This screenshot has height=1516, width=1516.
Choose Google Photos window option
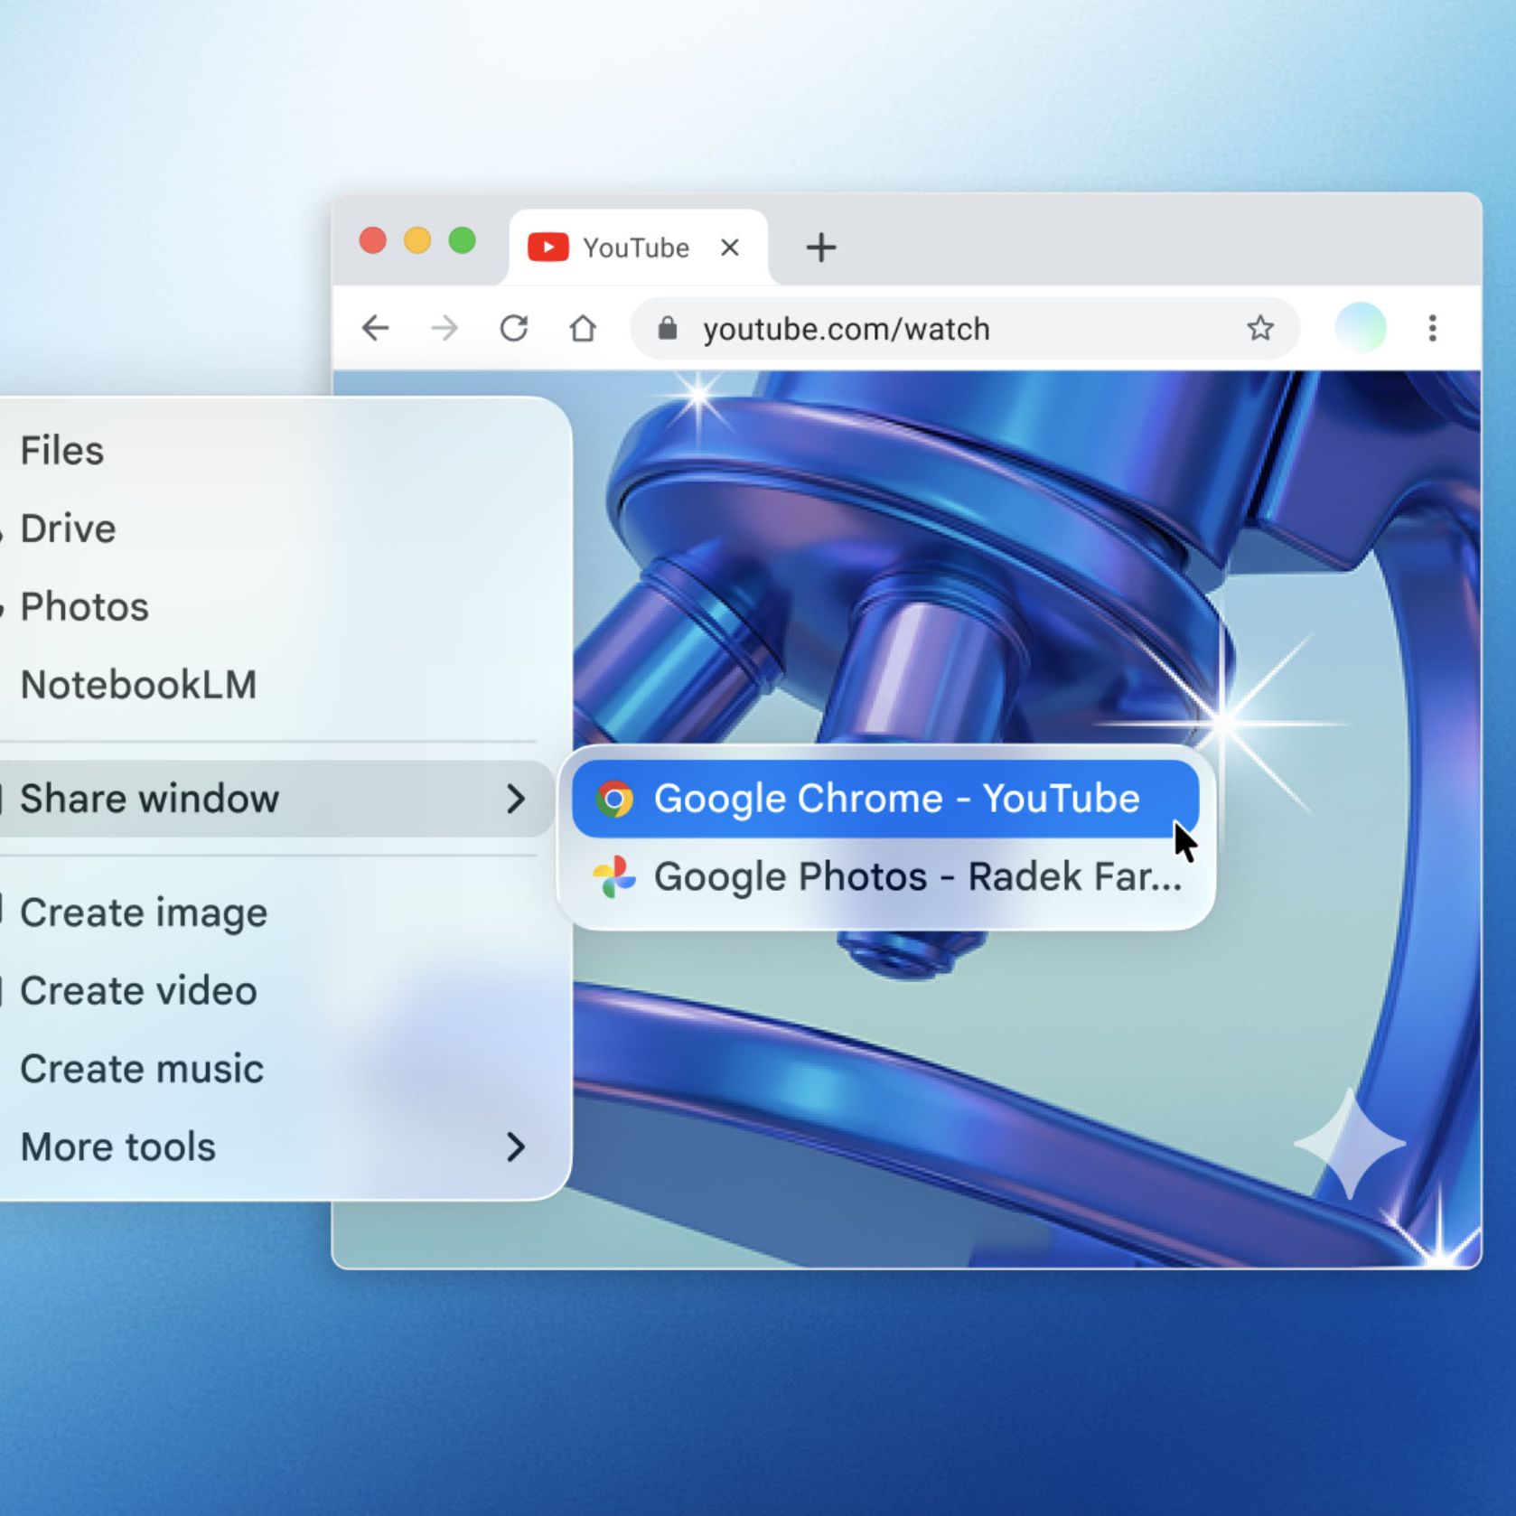pos(885,876)
